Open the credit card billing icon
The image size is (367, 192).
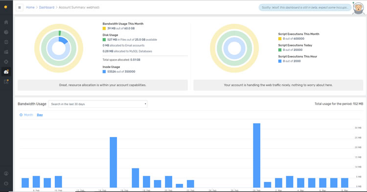(6, 52)
